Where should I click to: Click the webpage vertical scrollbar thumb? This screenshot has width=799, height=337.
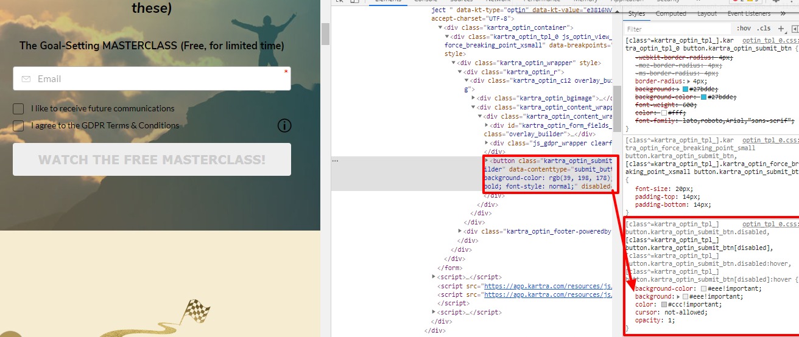pyautogui.click(x=325, y=34)
